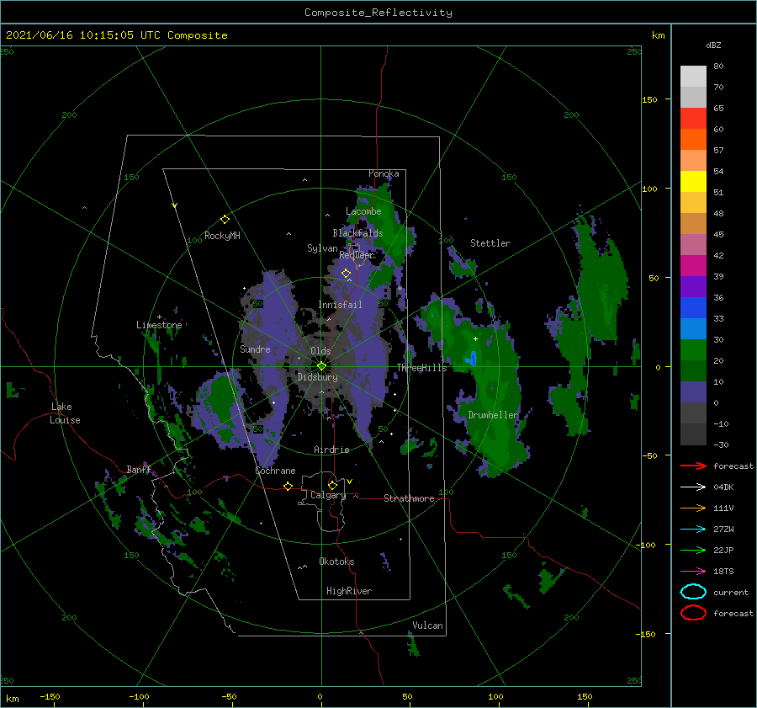Click the Strathmore town label
757x708 pixels.
click(x=409, y=498)
